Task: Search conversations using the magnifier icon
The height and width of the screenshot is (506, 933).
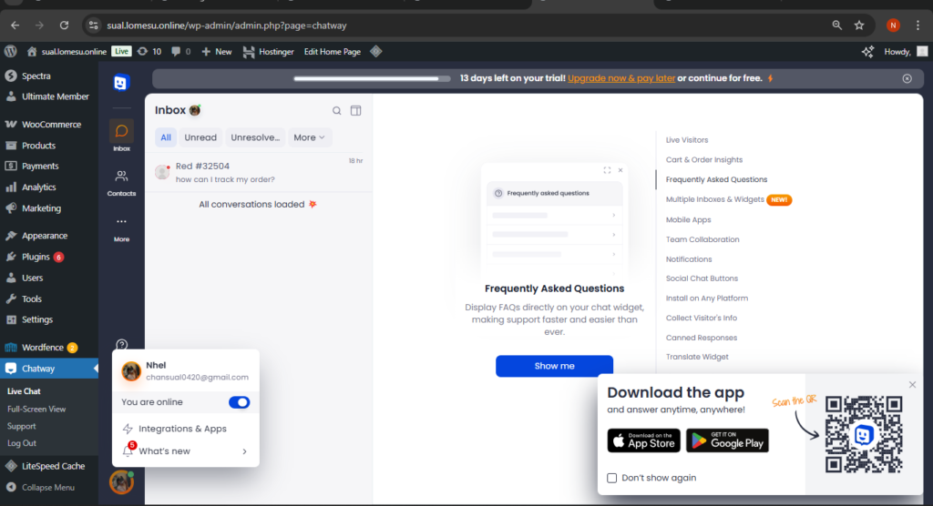Action: coord(337,111)
